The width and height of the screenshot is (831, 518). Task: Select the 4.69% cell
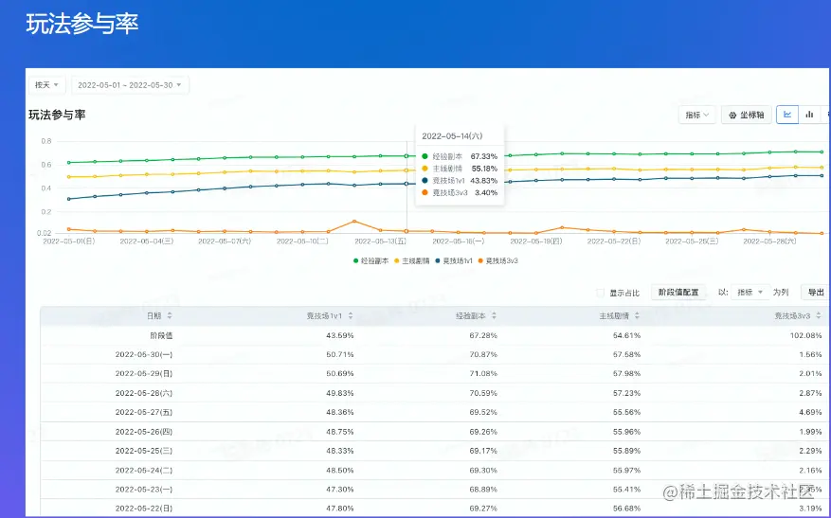pos(810,412)
